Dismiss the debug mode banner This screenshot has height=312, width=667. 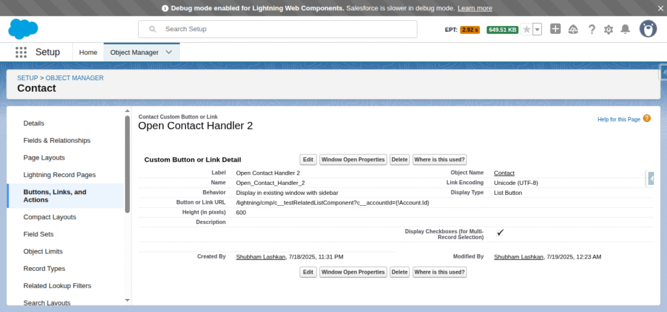click(660, 8)
